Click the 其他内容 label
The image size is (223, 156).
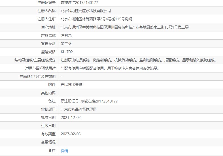48,93
